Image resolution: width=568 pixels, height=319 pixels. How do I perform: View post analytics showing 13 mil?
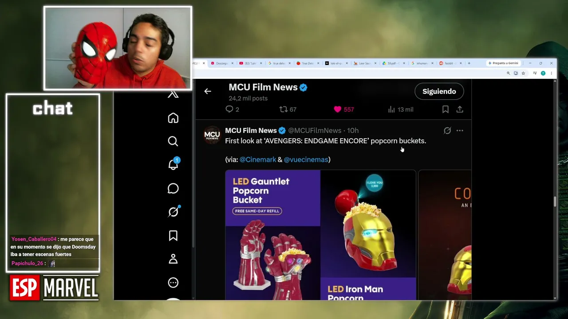pyautogui.click(x=401, y=109)
